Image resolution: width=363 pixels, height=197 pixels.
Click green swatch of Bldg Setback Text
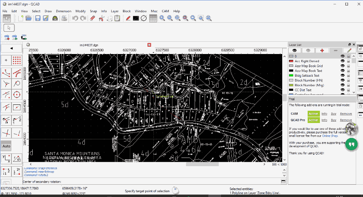(291, 75)
